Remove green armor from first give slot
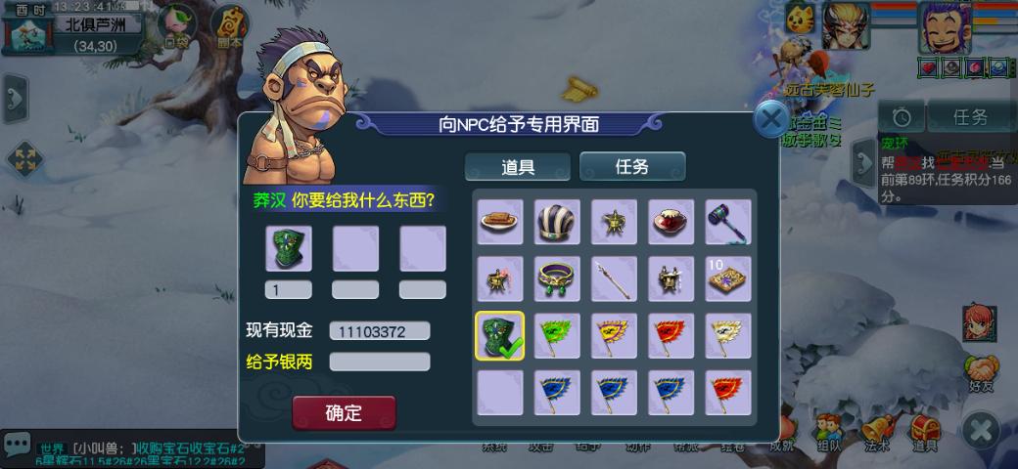This screenshot has width=1018, height=469. click(x=289, y=248)
